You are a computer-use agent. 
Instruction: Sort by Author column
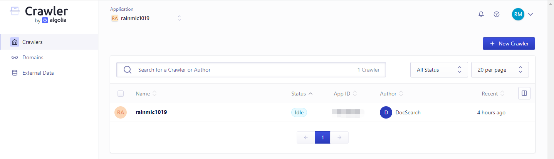[391, 94]
